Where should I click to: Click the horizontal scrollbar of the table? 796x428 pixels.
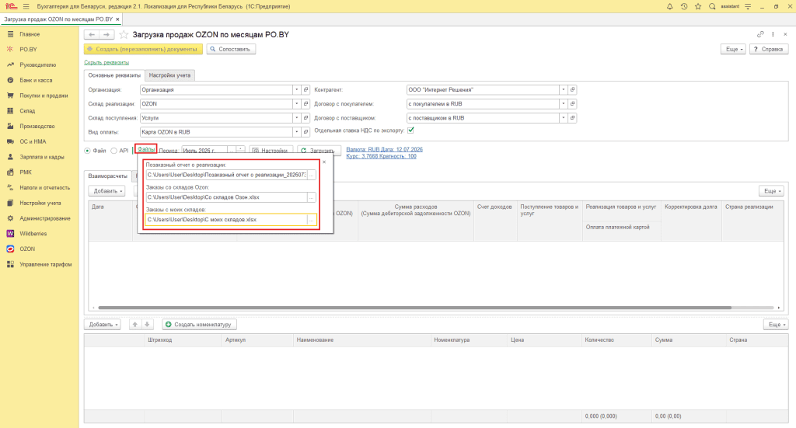click(x=415, y=308)
